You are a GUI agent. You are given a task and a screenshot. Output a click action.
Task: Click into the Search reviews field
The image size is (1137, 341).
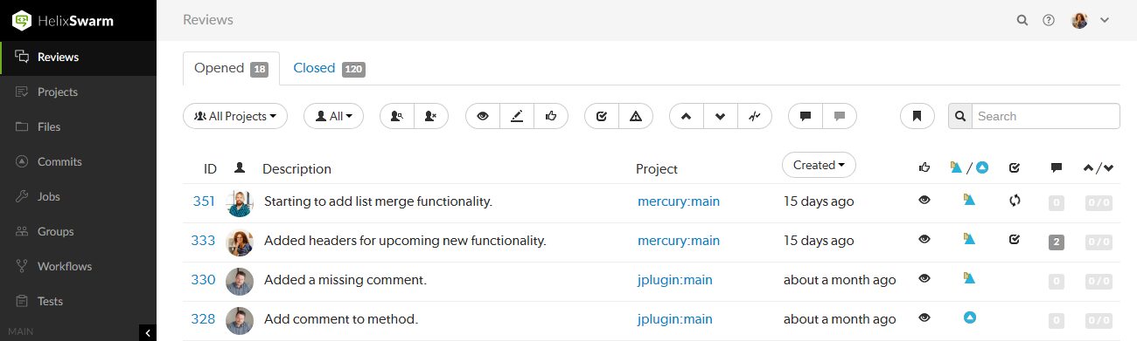click(1045, 116)
